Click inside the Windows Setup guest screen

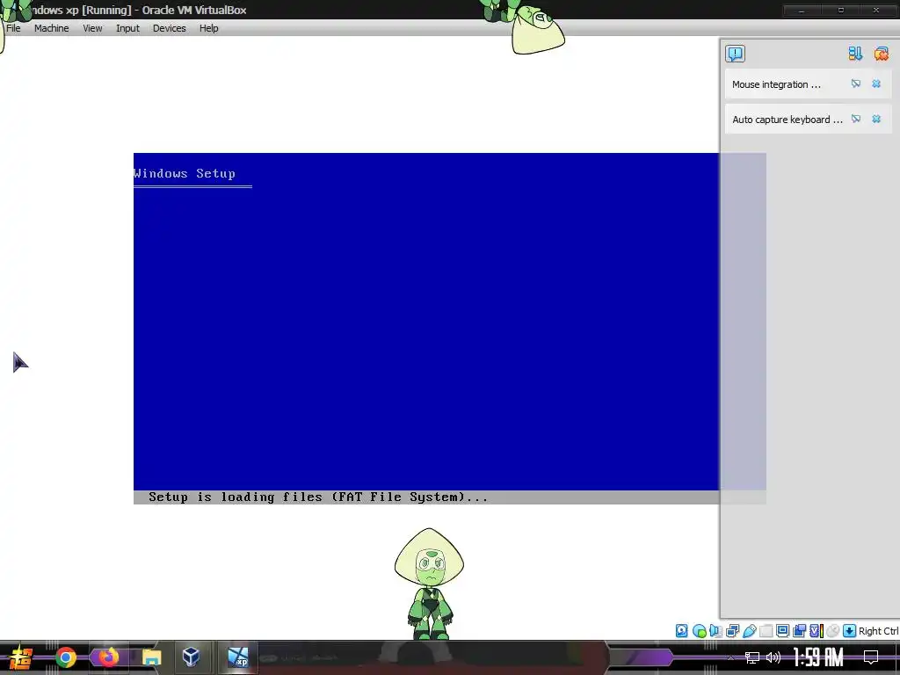click(x=426, y=329)
